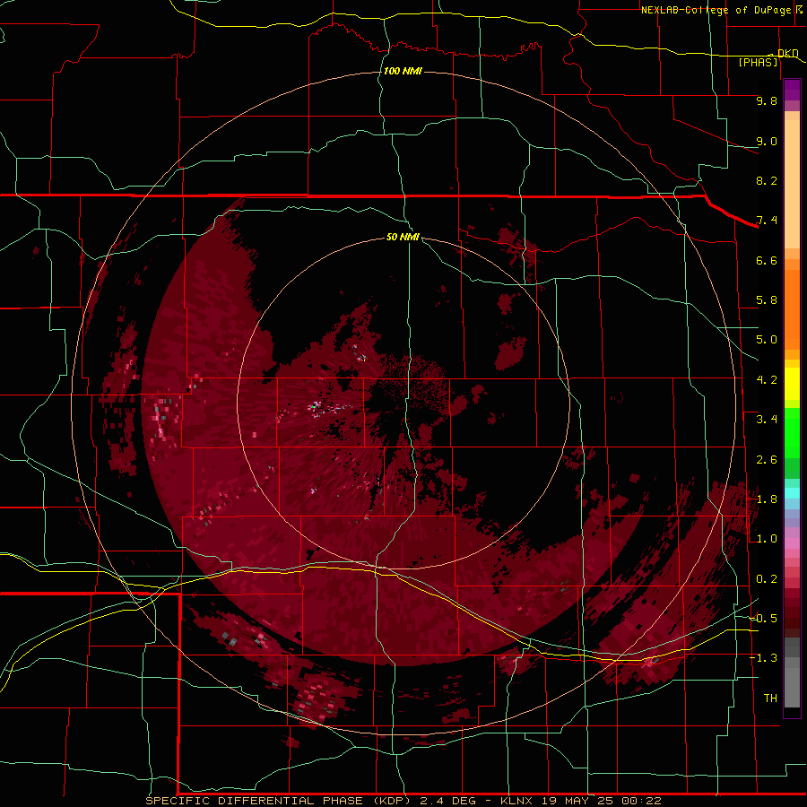Click the 19 MAY 25 00:22 timestamp
The image size is (807, 807).
point(601,801)
